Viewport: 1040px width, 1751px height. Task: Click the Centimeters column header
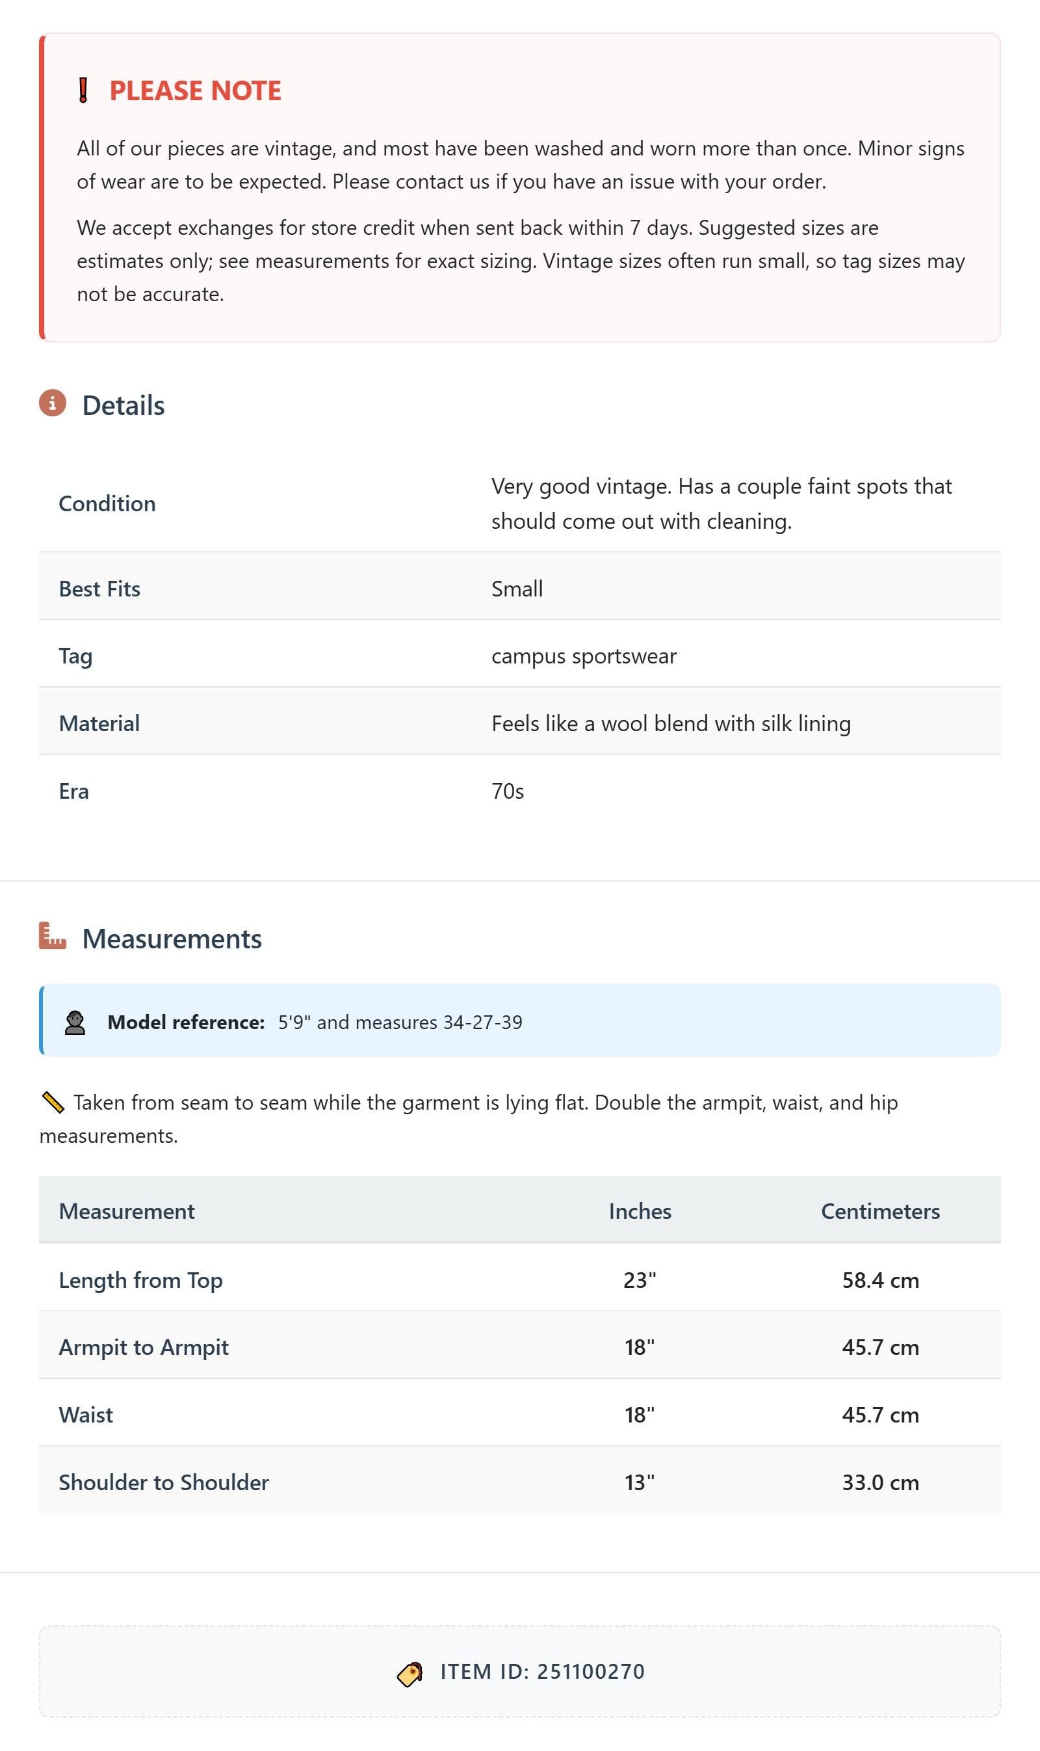[x=880, y=1211]
